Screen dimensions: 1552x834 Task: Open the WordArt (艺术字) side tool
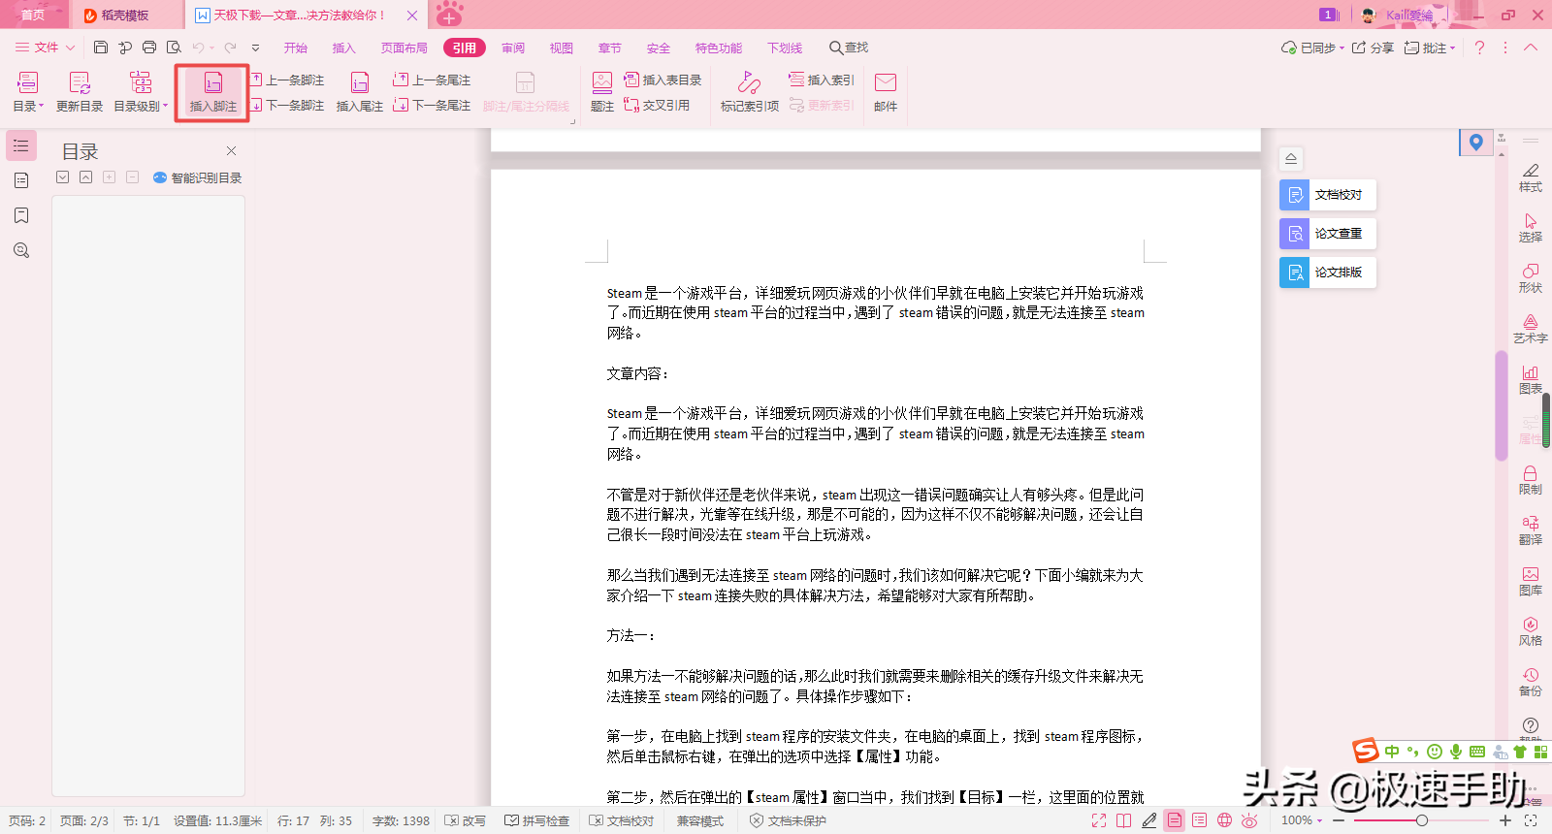[1531, 329]
